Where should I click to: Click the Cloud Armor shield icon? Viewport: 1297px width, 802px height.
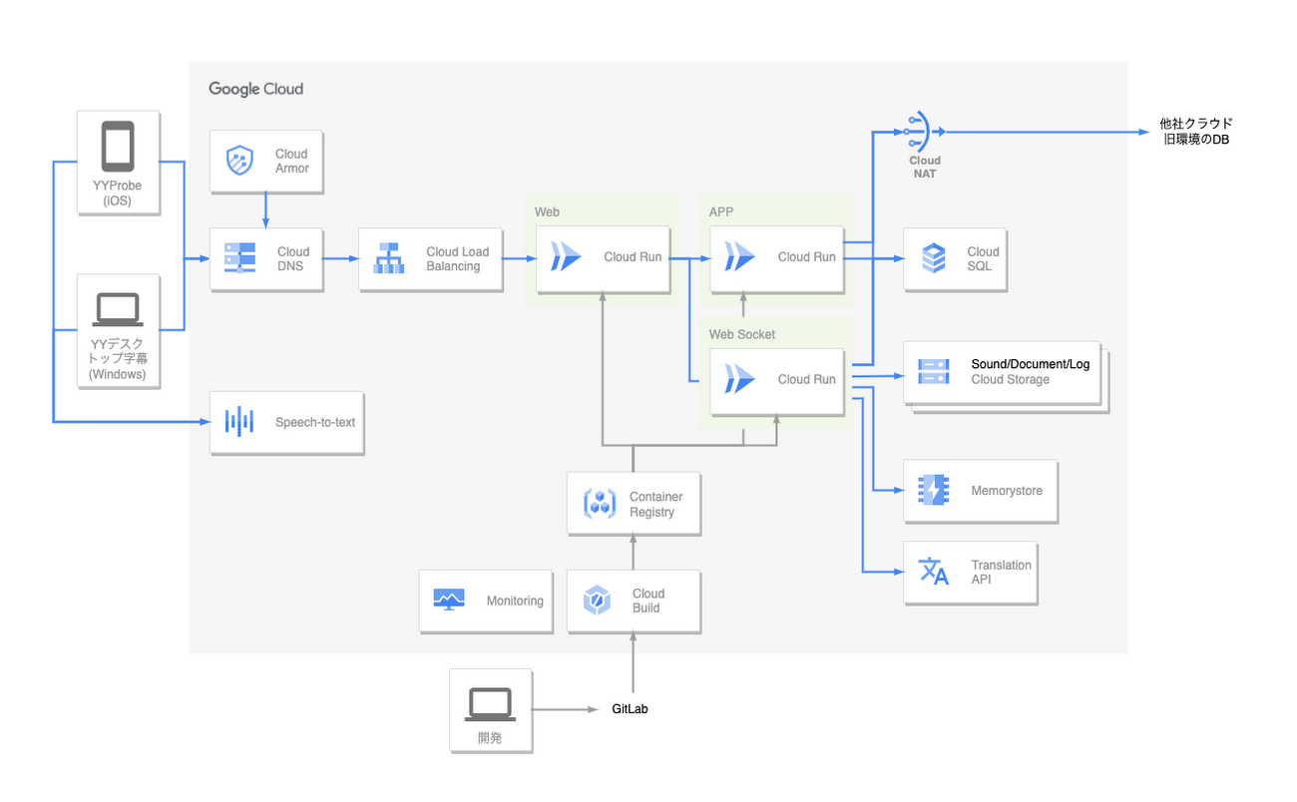coord(239,161)
